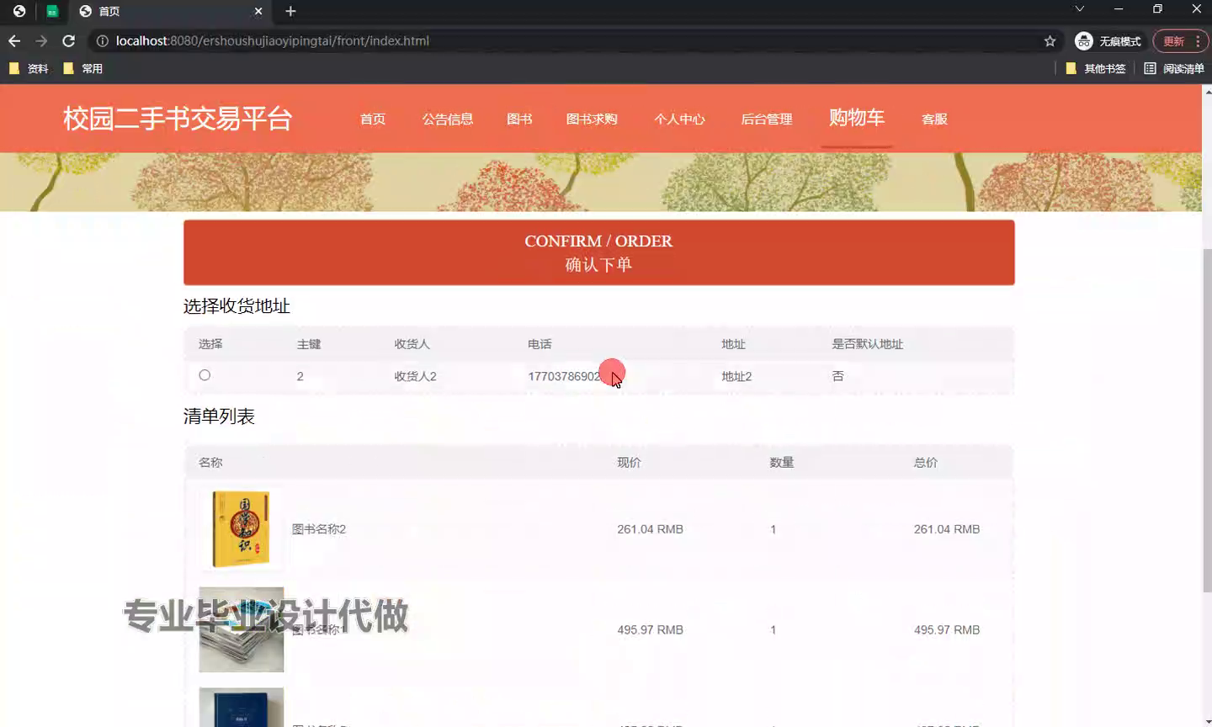Go back with the browser back arrow
Screen dimensions: 1212x727
click(x=14, y=40)
